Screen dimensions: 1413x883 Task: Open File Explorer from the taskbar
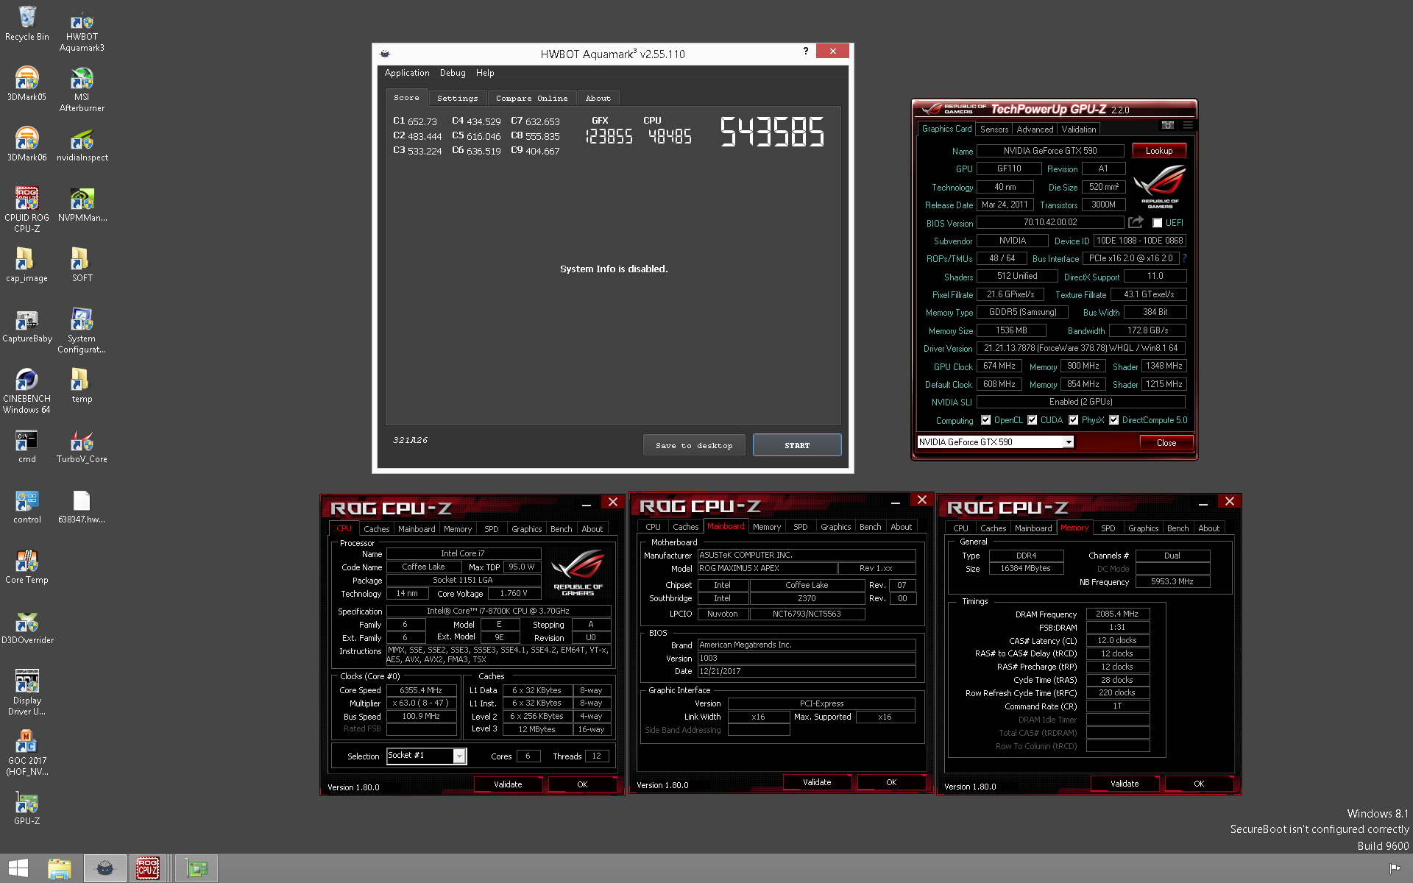pos(60,868)
